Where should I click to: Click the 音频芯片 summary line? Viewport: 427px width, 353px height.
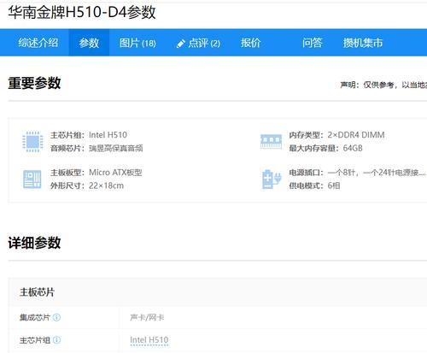pos(97,148)
